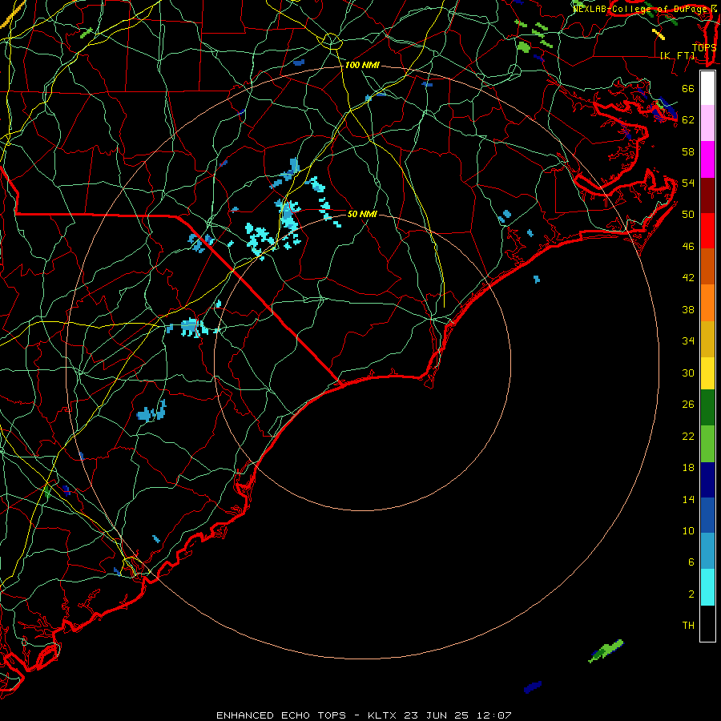Select the dark green legend swatch
The height and width of the screenshot is (721, 721).
707,408
